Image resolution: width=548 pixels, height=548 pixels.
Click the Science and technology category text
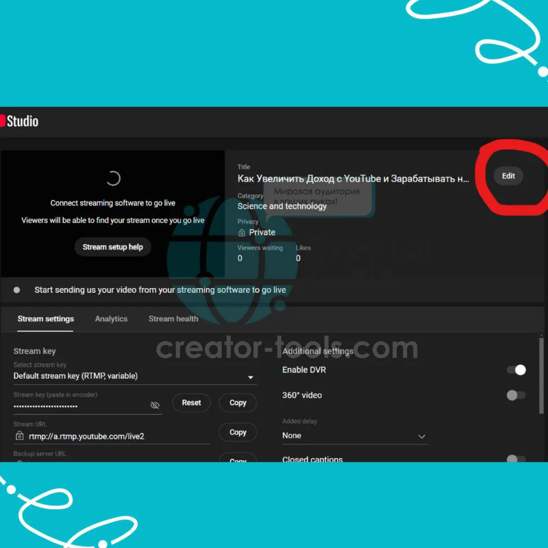click(x=282, y=206)
